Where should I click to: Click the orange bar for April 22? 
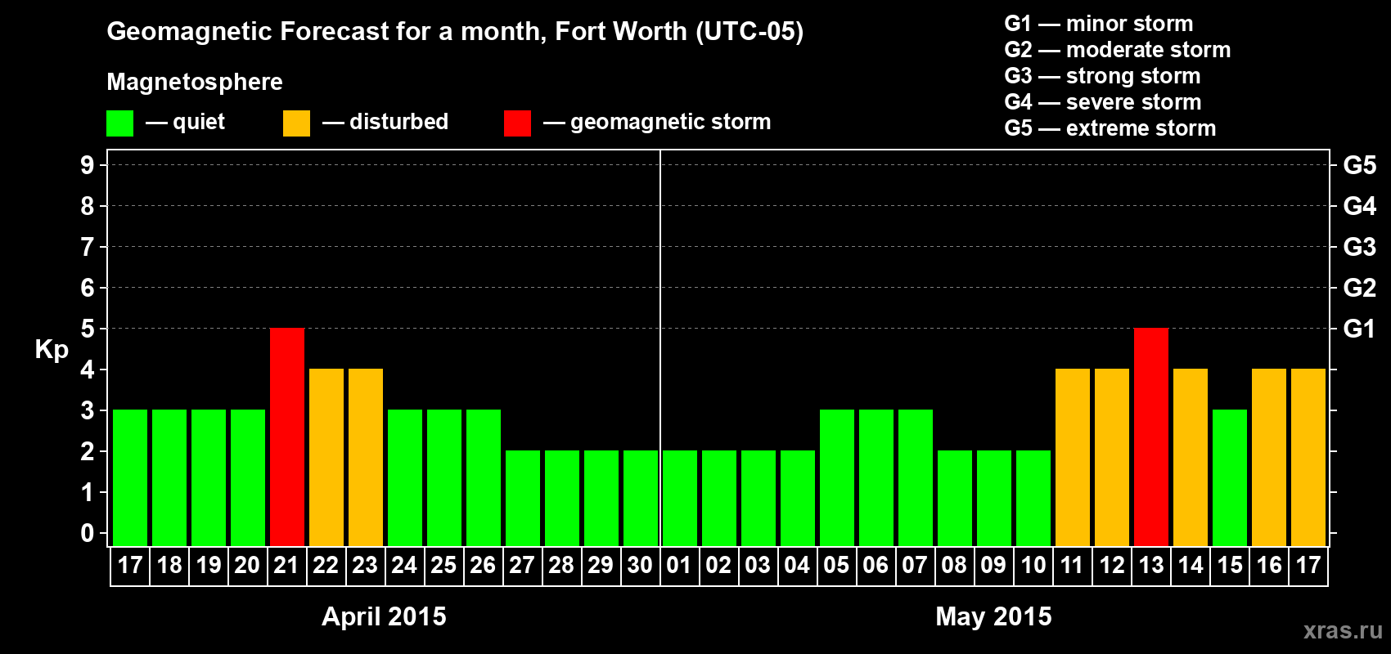click(326, 457)
